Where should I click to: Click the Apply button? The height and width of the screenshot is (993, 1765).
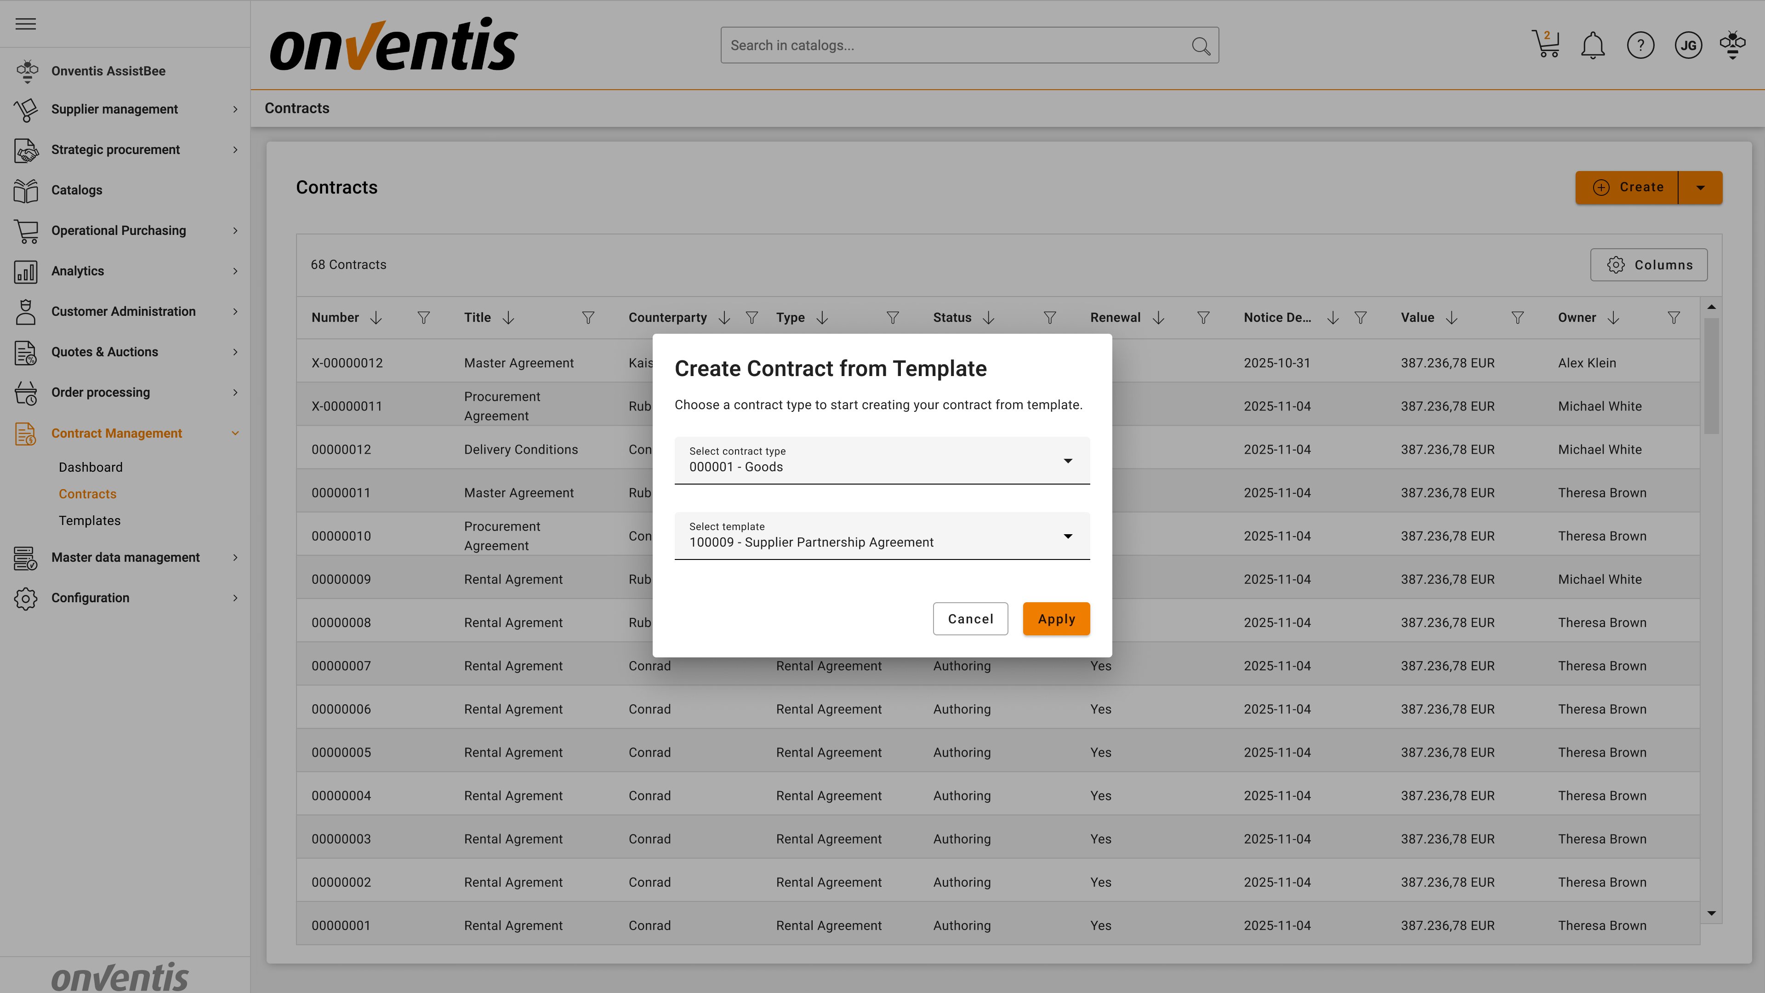pyautogui.click(x=1056, y=619)
